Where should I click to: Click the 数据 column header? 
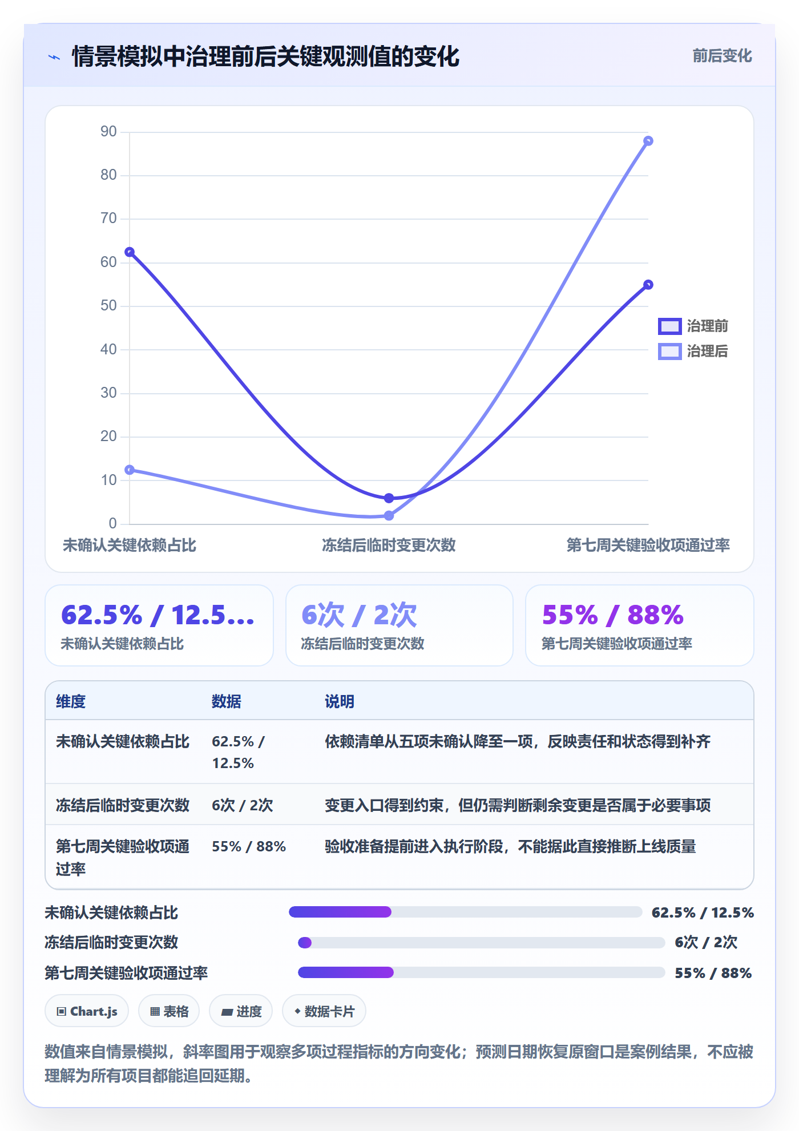pyautogui.click(x=227, y=701)
